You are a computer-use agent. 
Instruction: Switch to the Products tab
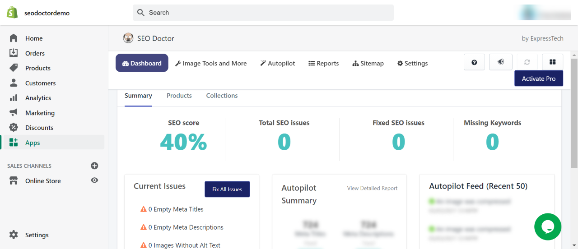click(x=179, y=96)
